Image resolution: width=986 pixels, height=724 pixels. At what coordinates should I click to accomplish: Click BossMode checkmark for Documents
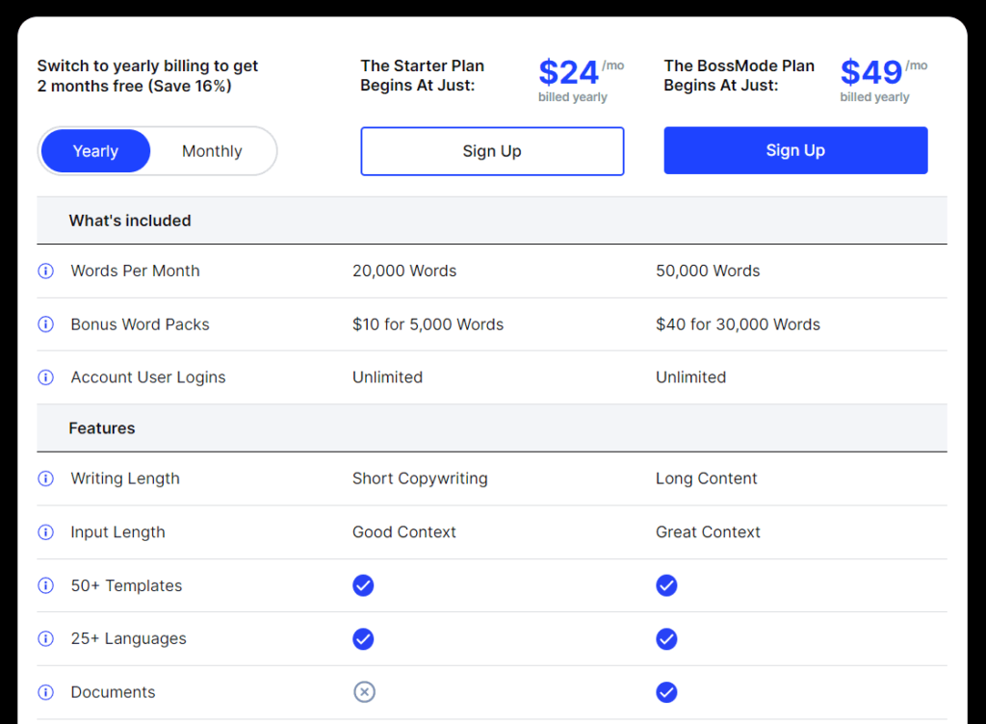(x=666, y=692)
